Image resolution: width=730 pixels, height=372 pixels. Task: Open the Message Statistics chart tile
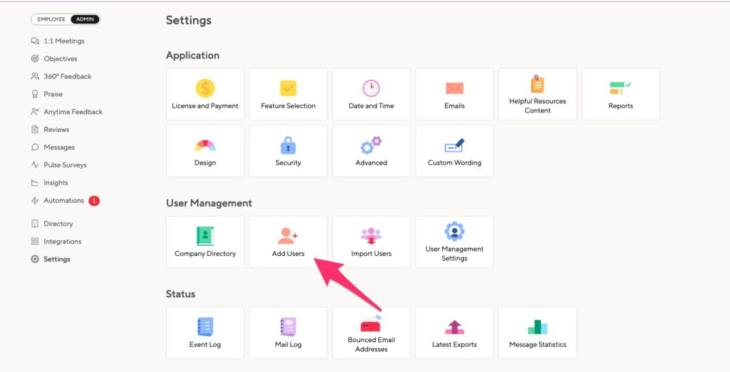coord(538,332)
